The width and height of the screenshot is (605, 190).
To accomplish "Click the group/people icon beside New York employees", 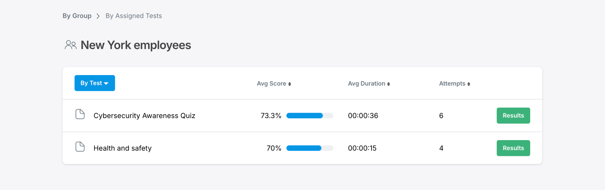I will click(71, 45).
